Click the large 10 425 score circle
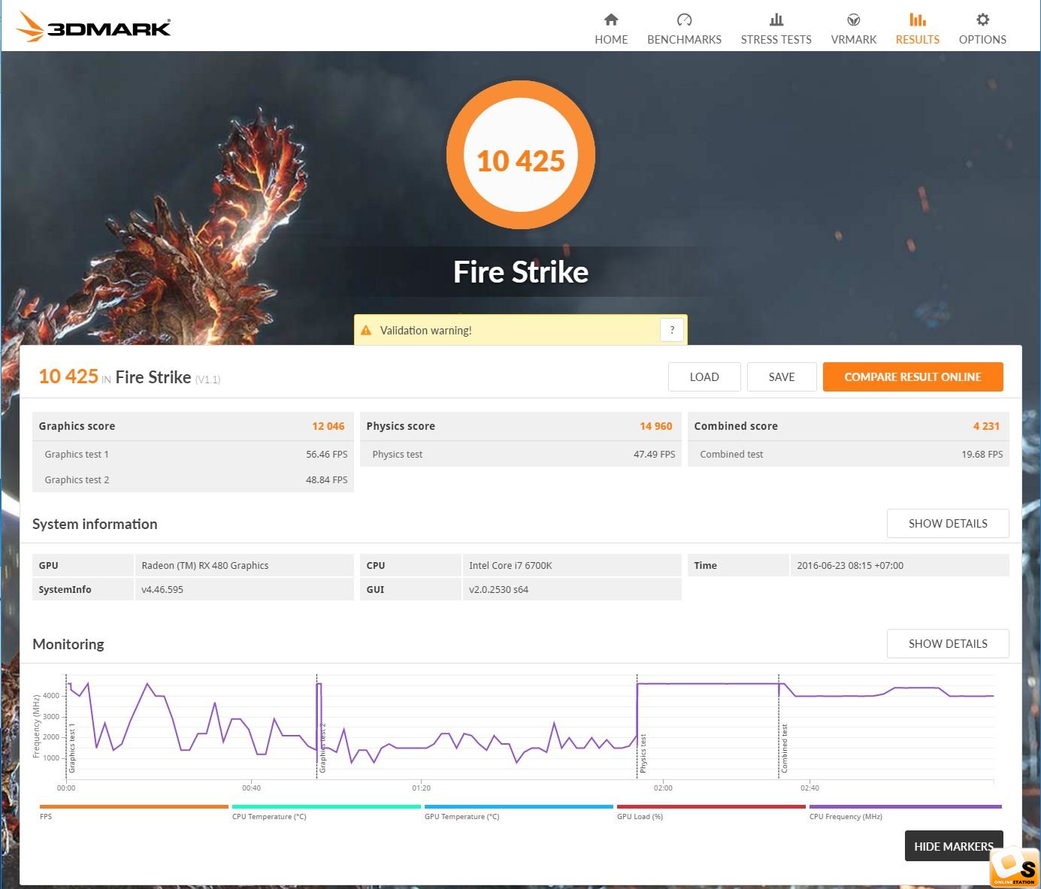The image size is (1041, 889). [521, 155]
